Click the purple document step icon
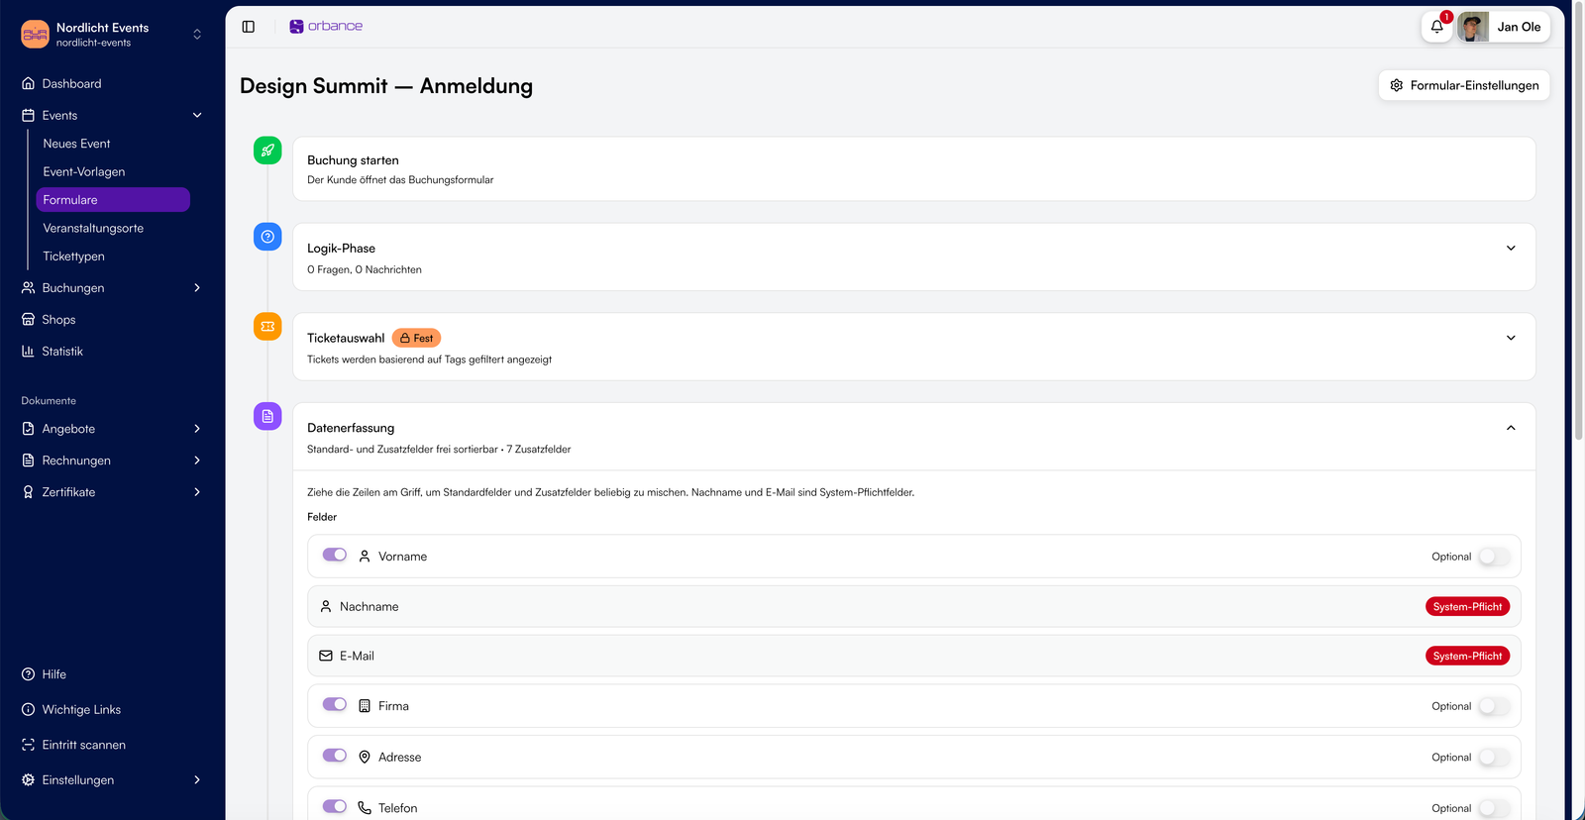1585x820 pixels. (267, 416)
